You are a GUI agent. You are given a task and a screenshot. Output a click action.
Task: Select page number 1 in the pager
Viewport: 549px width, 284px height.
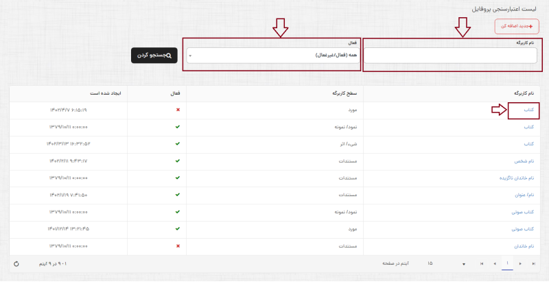tap(508, 263)
